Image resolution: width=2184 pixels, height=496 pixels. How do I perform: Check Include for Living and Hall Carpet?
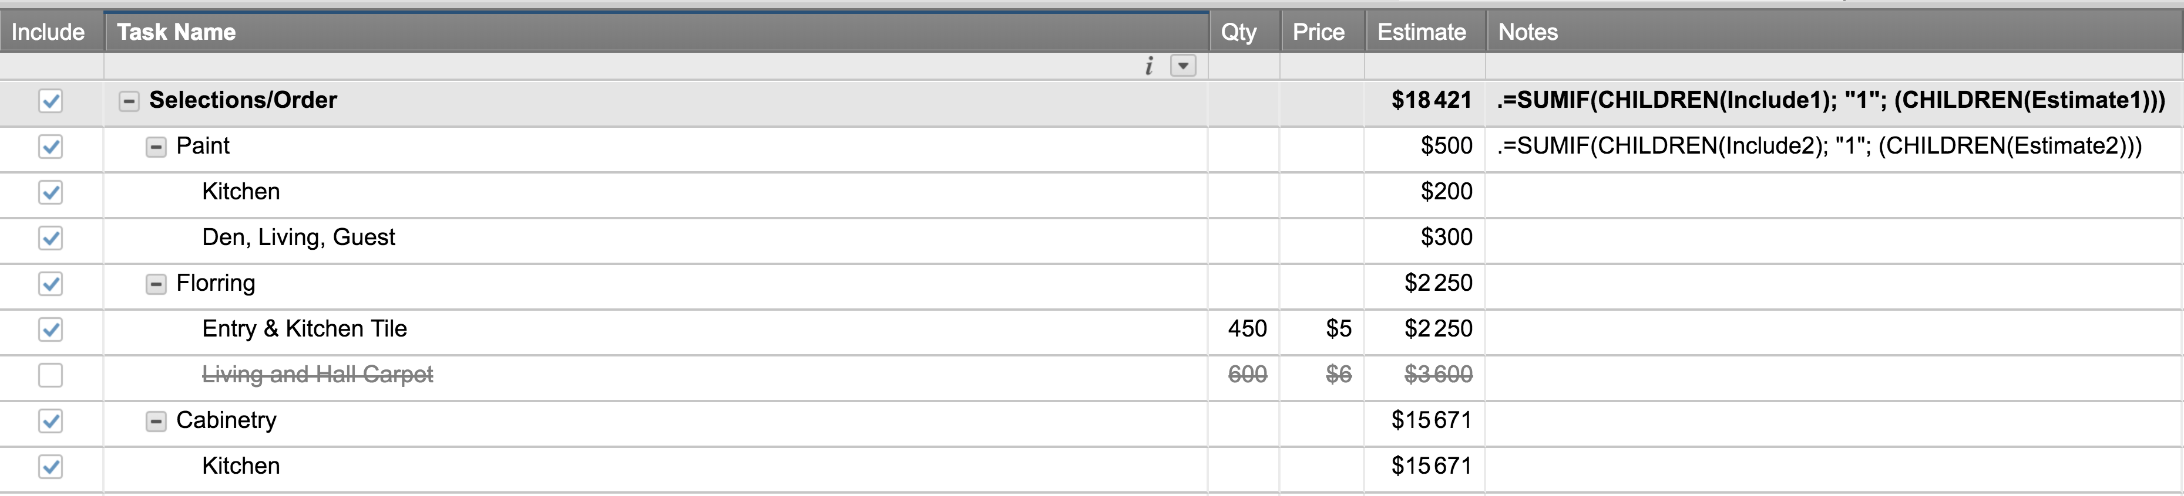(x=51, y=376)
